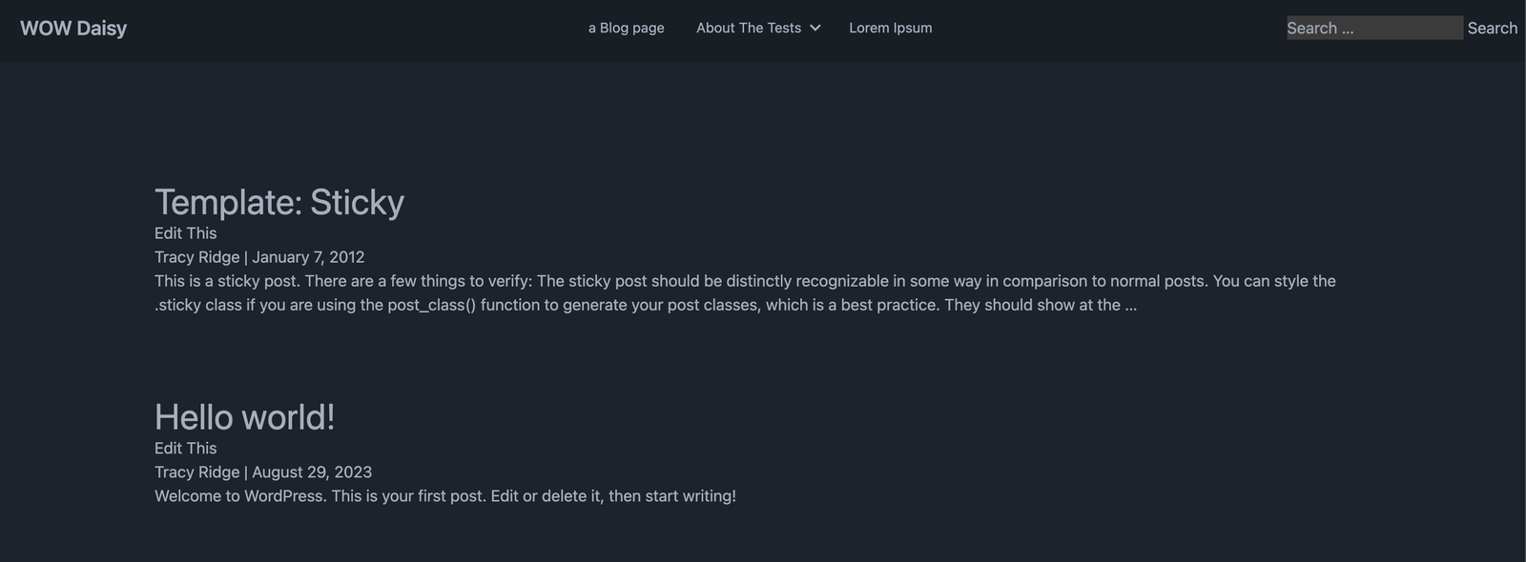
Task: Select Tracy Ridge author on sticky post
Action: point(196,257)
